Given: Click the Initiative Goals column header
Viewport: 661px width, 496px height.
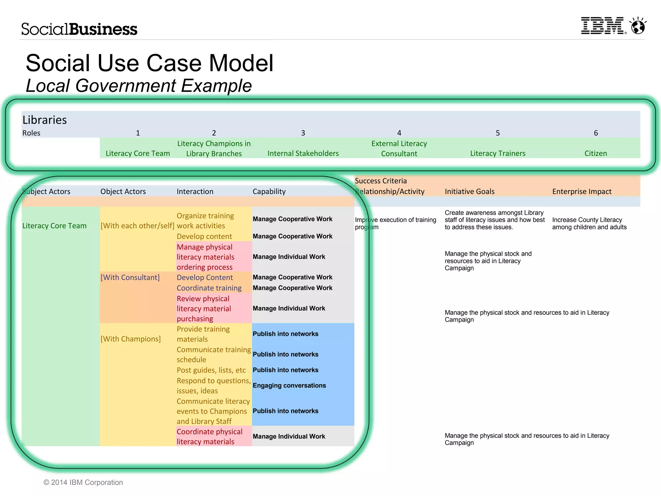Looking at the screenshot, I should (470, 191).
